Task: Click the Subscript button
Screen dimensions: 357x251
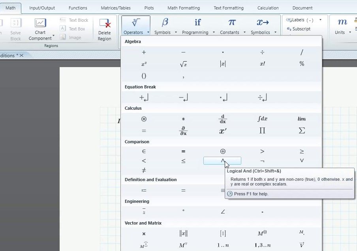Action: click(x=299, y=29)
